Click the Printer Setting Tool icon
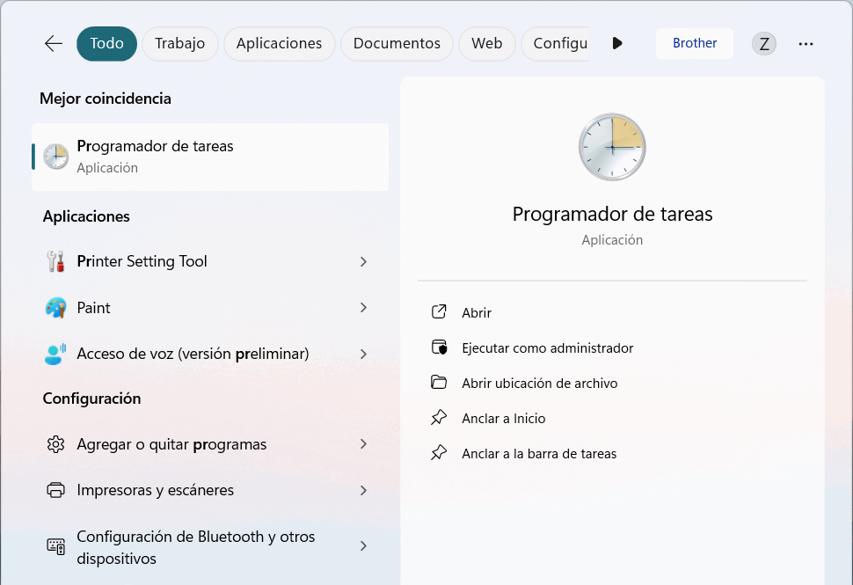 tap(55, 261)
